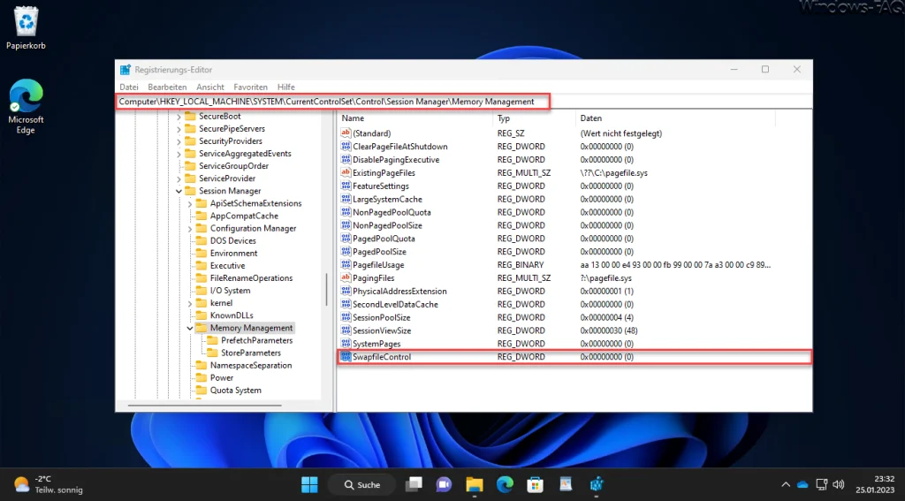Select the PhysicalAddressExtension value name

[x=399, y=292]
